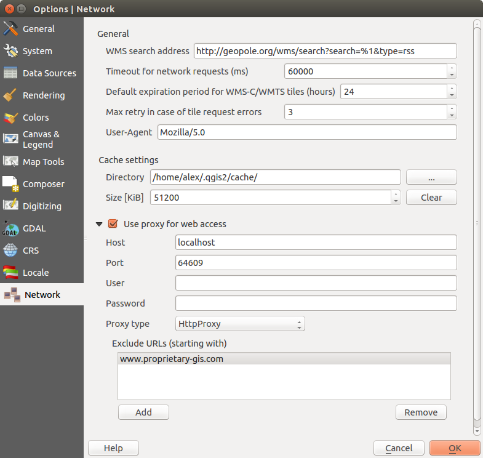The height and width of the screenshot is (458, 483).
Task: Increase the network request timeout value
Action: (452, 68)
